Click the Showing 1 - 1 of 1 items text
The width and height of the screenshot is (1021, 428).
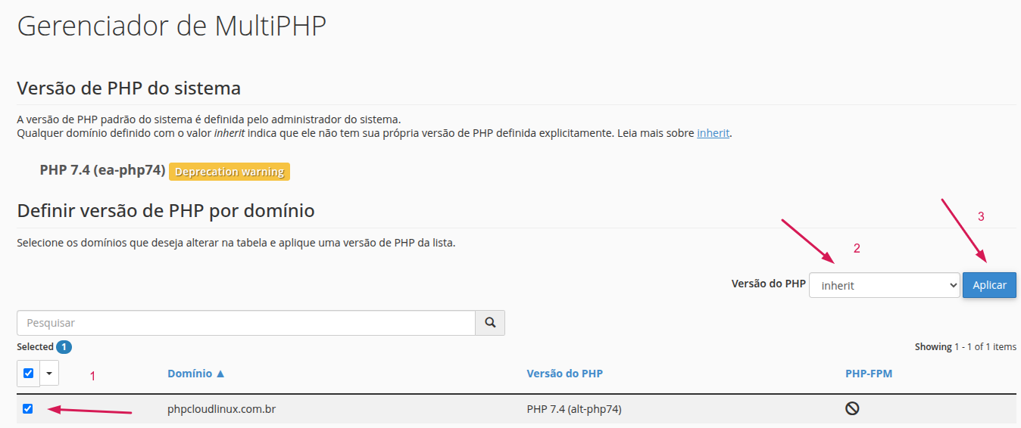(965, 347)
